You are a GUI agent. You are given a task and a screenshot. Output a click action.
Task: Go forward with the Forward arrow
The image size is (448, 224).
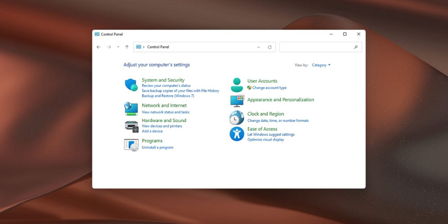pyautogui.click(x=109, y=47)
